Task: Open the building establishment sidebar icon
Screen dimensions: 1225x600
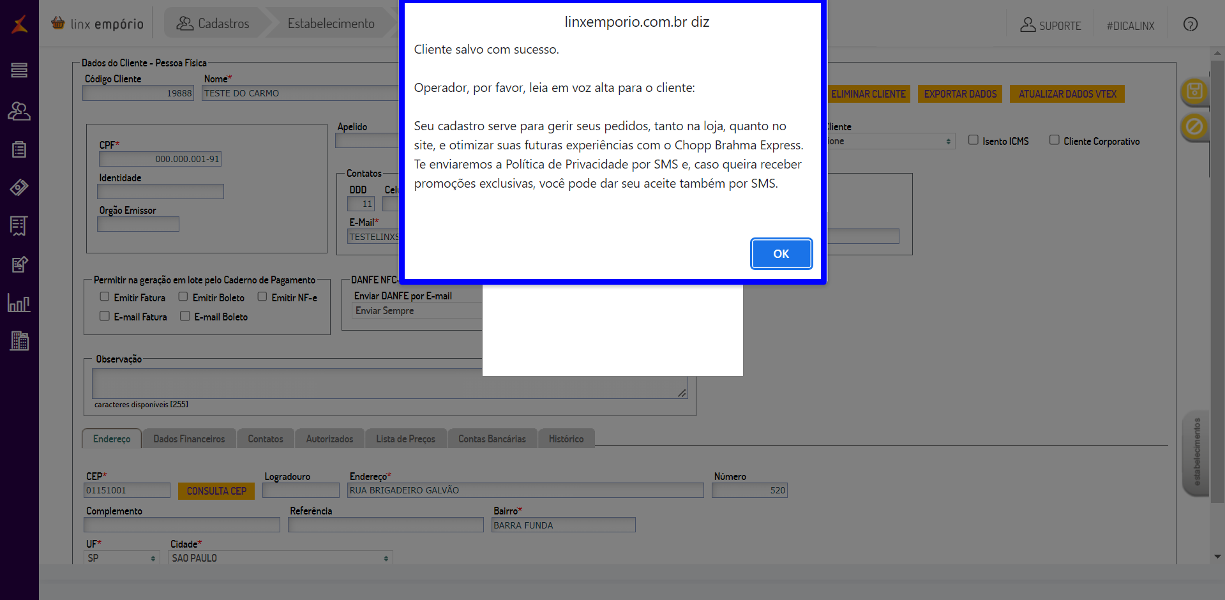Action: pyautogui.click(x=19, y=341)
